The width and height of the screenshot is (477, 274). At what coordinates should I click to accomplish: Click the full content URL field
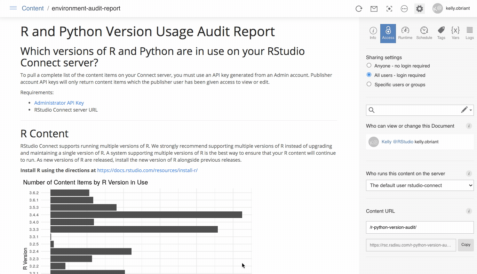click(x=411, y=245)
